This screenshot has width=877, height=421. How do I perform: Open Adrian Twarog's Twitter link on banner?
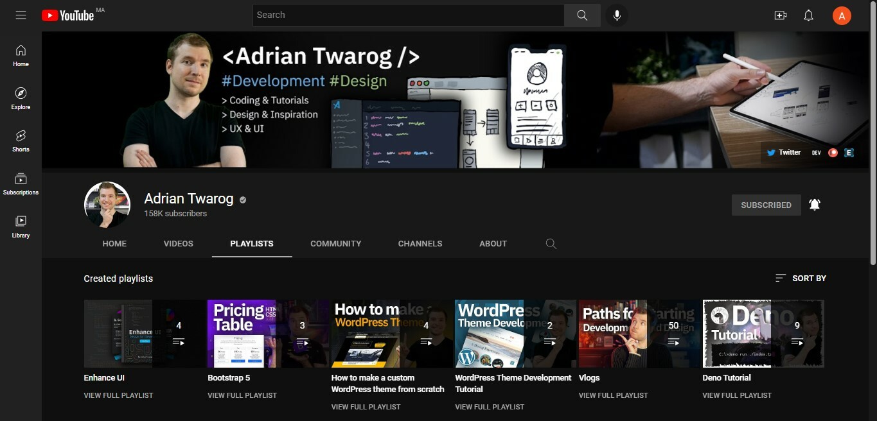point(783,152)
